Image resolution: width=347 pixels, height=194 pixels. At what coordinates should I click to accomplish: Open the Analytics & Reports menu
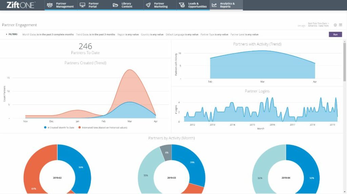point(226,5)
